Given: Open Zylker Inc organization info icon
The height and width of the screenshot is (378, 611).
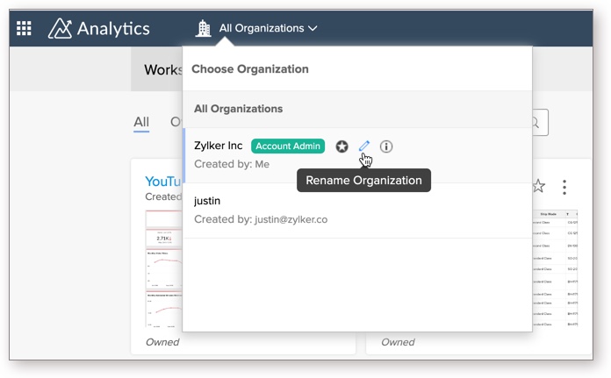Looking at the screenshot, I should [386, 146].
